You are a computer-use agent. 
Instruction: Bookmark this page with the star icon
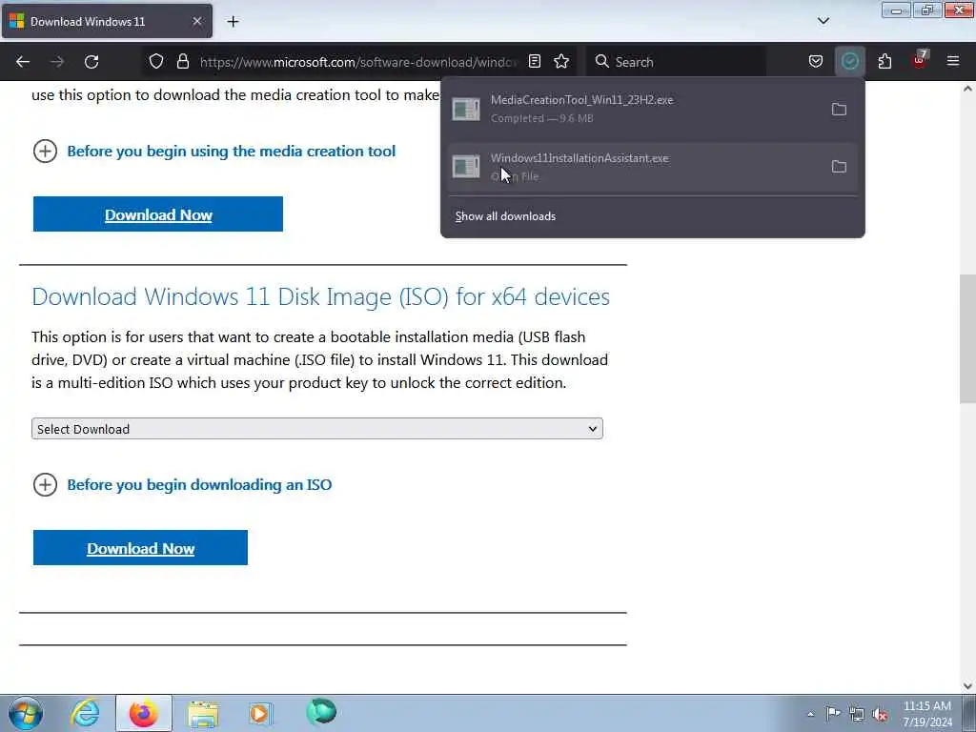pyautogui.click(x=561, y=62)
